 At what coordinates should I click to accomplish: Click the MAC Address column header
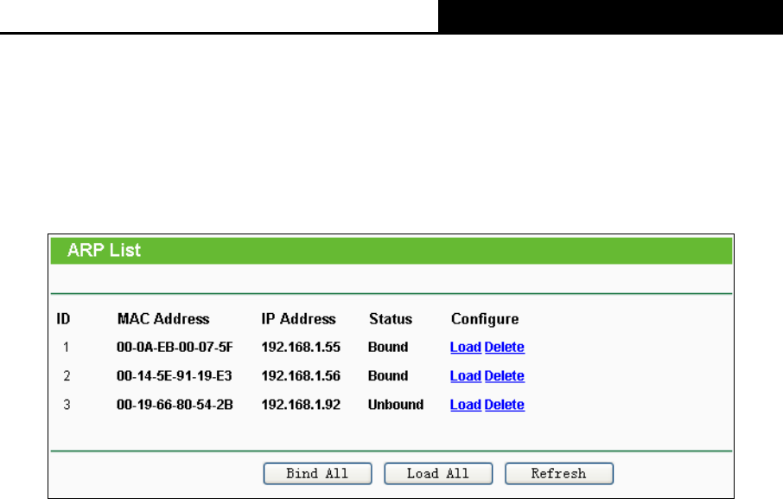(163, 318)
